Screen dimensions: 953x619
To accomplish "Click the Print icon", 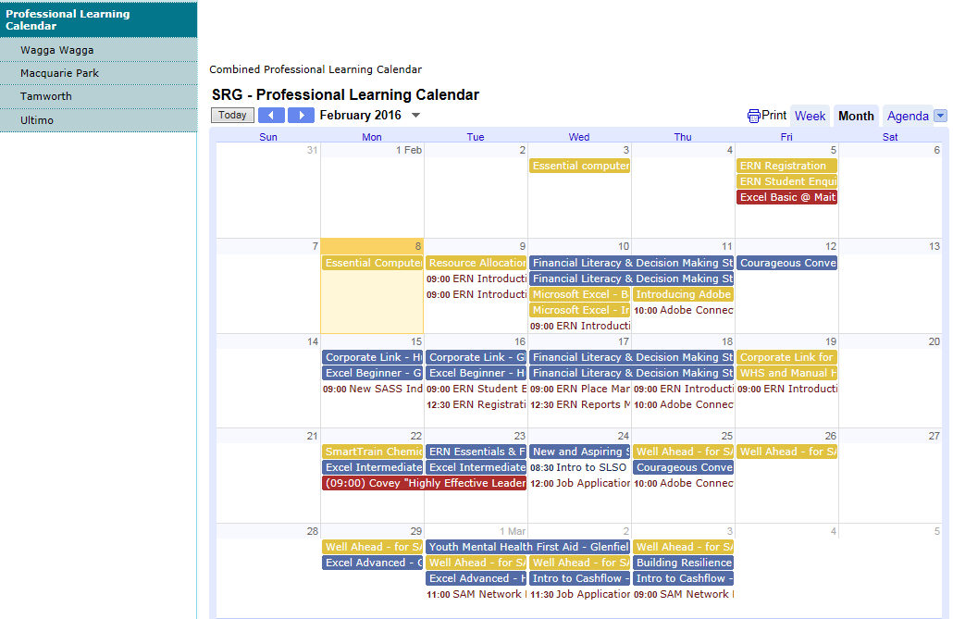I will point(754,116).
